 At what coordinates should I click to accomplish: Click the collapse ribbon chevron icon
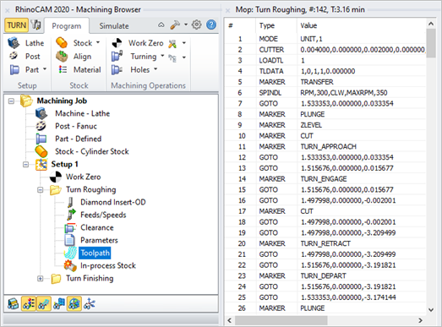pos(161,25)
